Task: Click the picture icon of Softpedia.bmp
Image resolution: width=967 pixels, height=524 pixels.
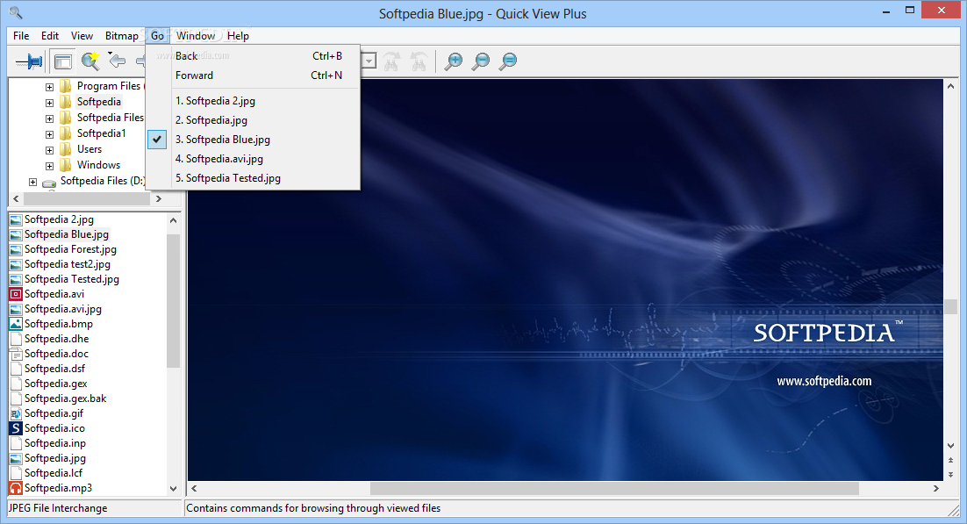Action: pos(16,324)
